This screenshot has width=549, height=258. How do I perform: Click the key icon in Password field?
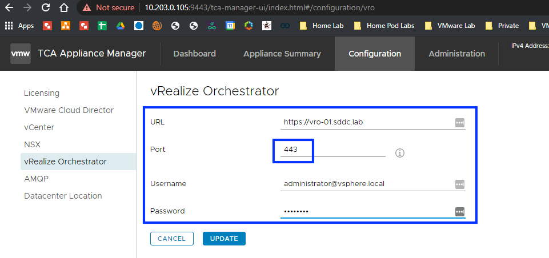[x=459, y=211]
